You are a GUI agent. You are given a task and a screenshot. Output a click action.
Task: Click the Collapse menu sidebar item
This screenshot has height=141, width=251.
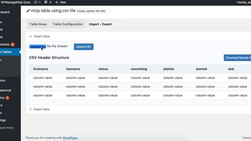tap(7, 128)
